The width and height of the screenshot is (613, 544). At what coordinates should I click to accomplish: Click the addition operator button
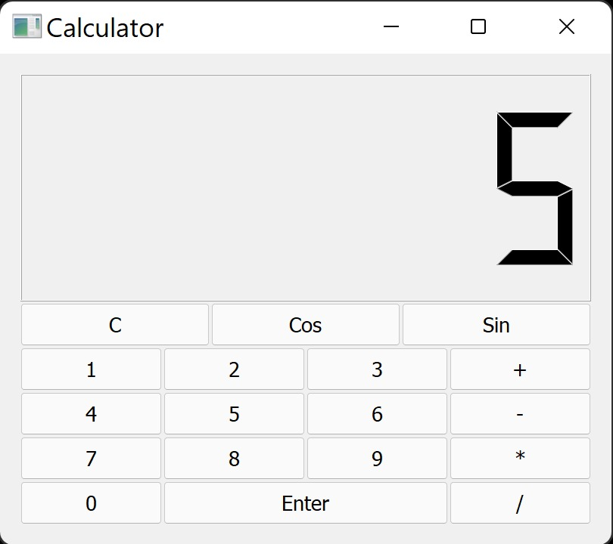pos(520,369)
